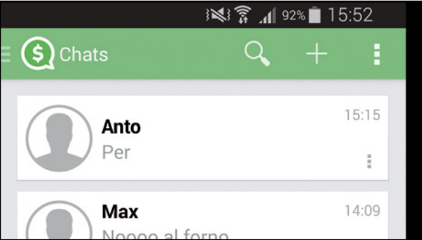Image resolution: width=422 pixels, height=240 pixels.
Task: Tap the Wi-Fi status icon
Action: pos(243,15)
